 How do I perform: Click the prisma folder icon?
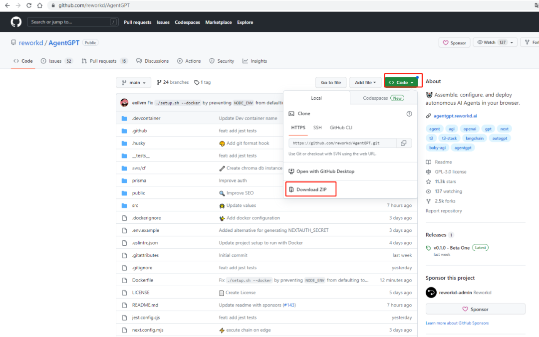124,180
